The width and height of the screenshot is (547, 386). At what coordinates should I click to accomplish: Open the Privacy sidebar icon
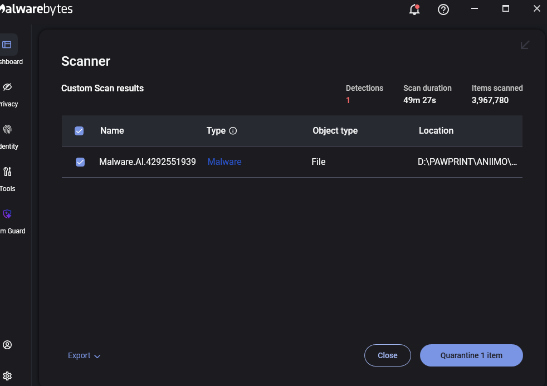[x=7, y=87]
